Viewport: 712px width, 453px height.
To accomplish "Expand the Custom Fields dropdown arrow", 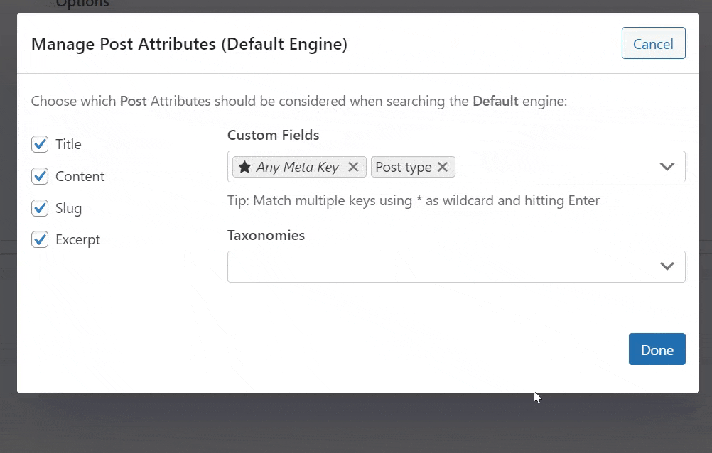I will click(667, 167).
